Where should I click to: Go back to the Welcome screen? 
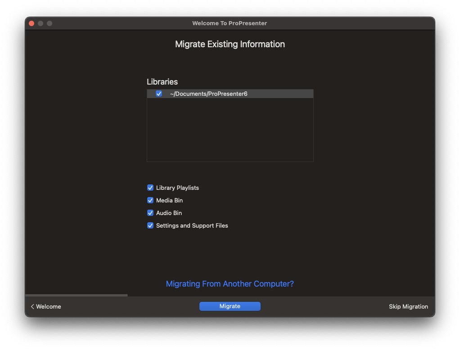pos(46,307)
